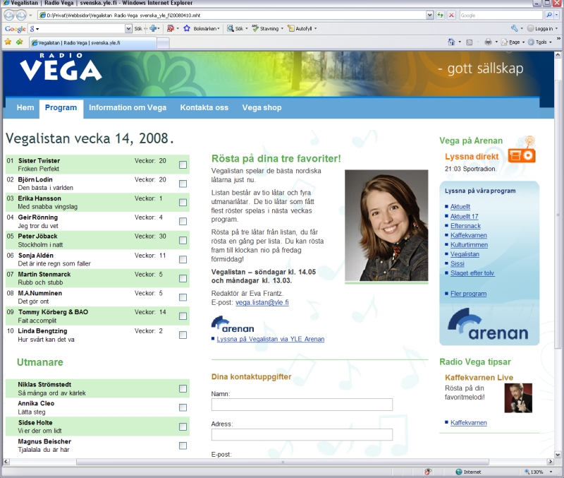Select the Geir Rönning checkbox
The width and height of the screenshot is (564, 478).
[x=183, y=221]
